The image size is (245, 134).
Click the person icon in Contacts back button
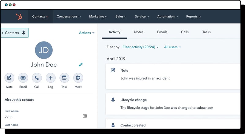click(x=24, y=33)
